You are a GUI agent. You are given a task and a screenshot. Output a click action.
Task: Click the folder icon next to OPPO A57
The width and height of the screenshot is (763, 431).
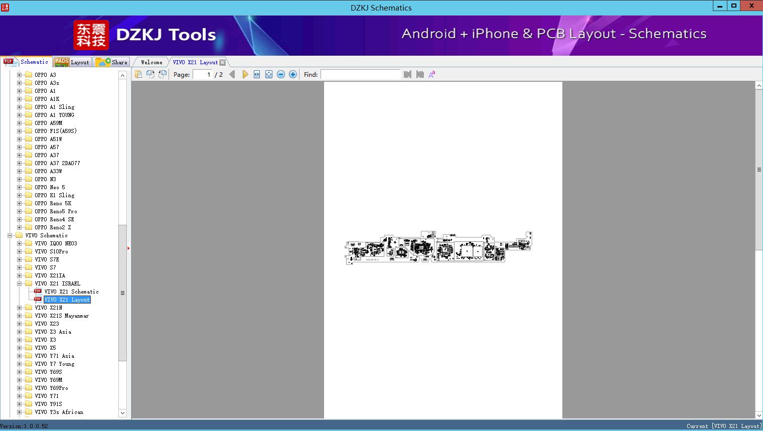coord(29,147)
